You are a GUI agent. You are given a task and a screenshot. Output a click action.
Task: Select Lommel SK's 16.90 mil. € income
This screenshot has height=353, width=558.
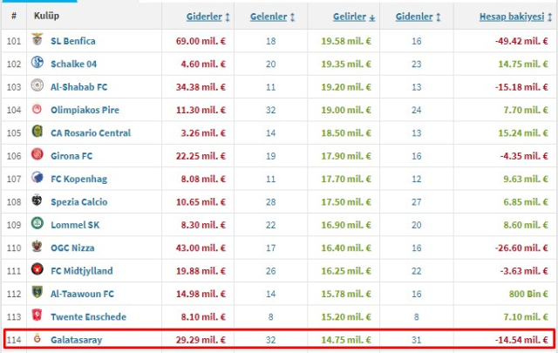346,225
